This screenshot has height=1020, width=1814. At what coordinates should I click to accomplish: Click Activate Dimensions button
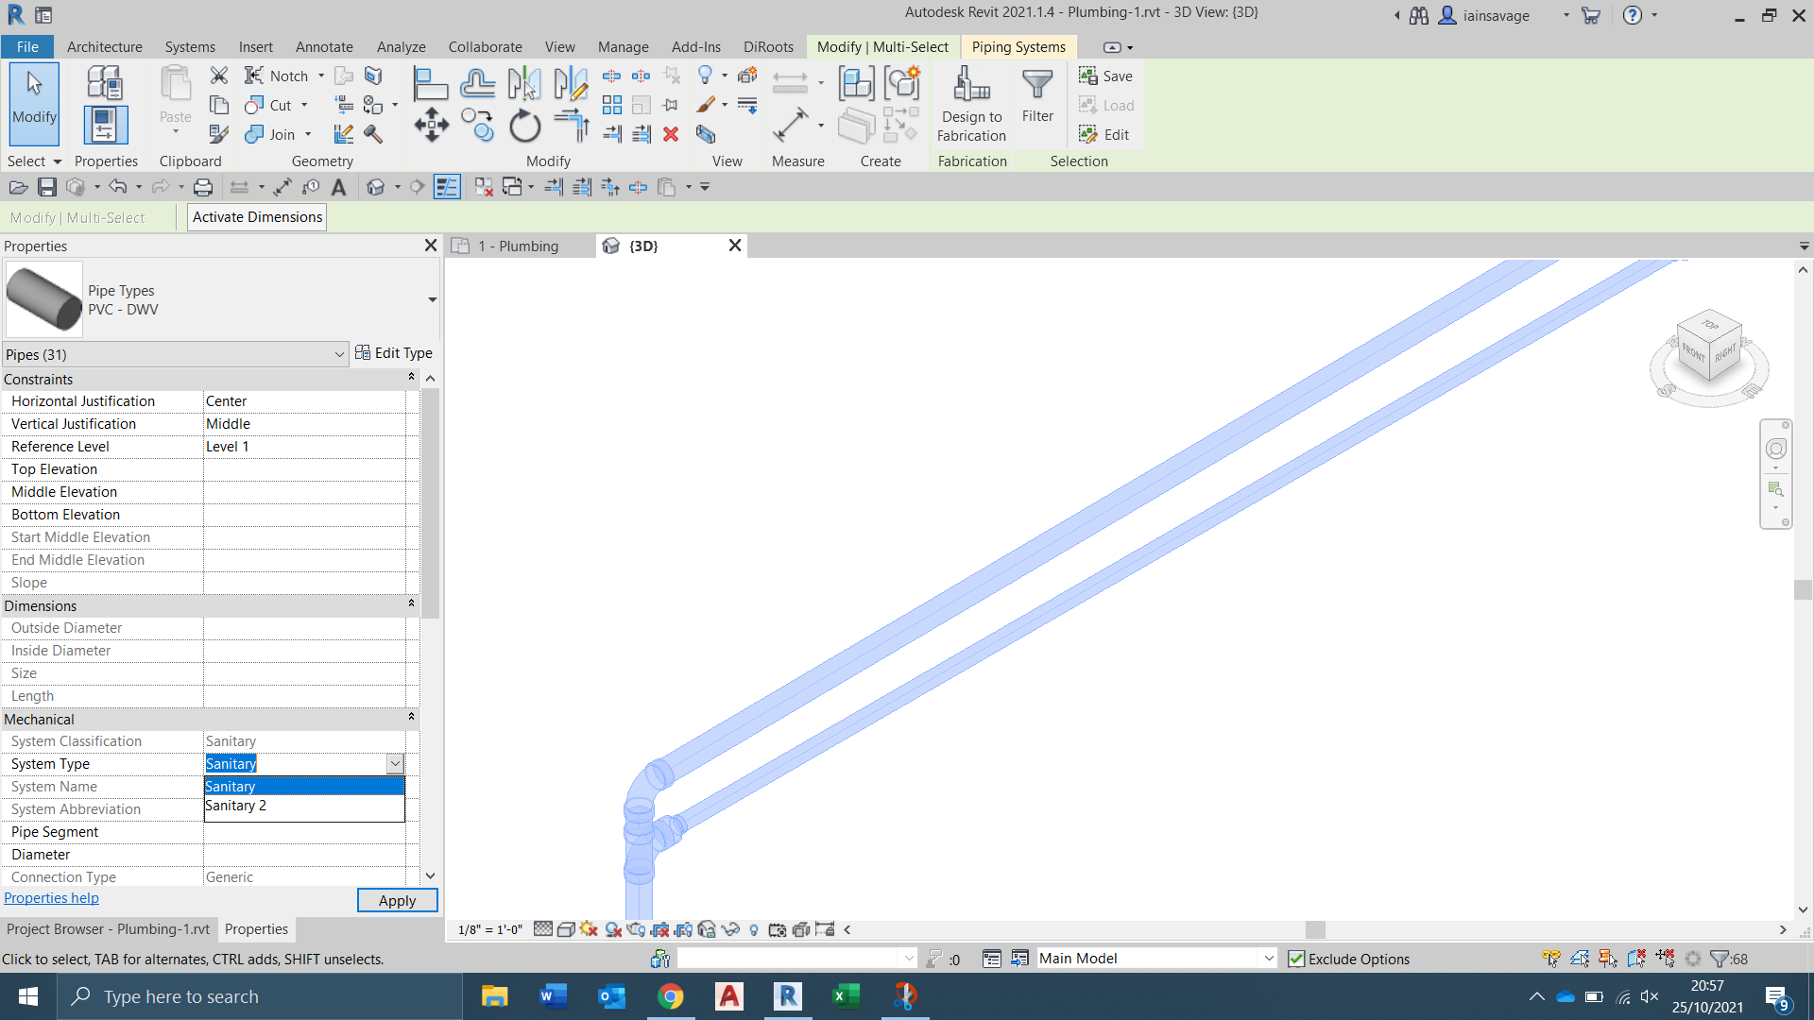click(x=257, y=217)
